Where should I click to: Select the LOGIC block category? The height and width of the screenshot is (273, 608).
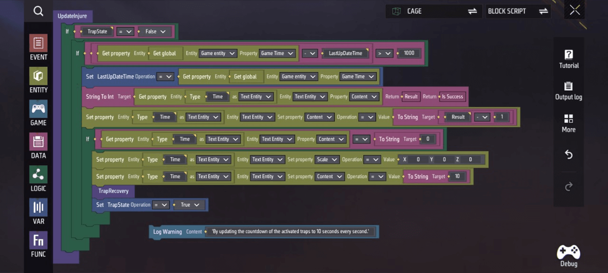point(38,179)
